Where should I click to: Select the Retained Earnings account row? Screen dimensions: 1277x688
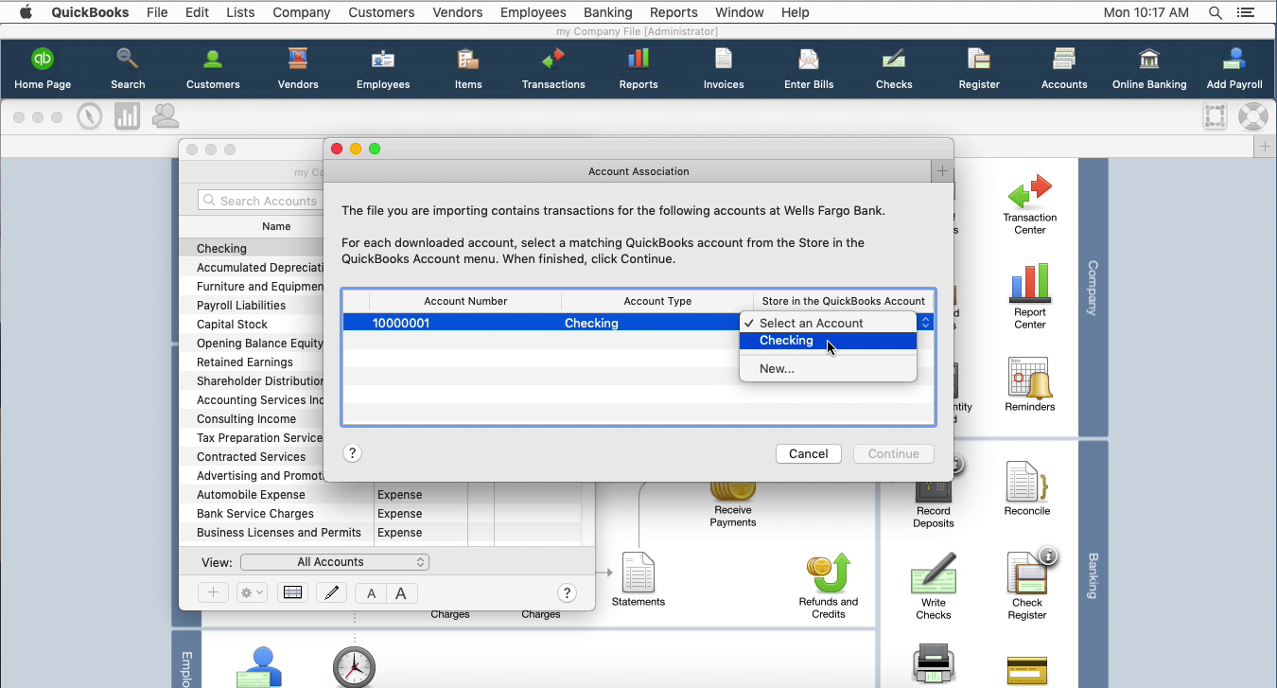pyautogui.click(x=253, y=362)
